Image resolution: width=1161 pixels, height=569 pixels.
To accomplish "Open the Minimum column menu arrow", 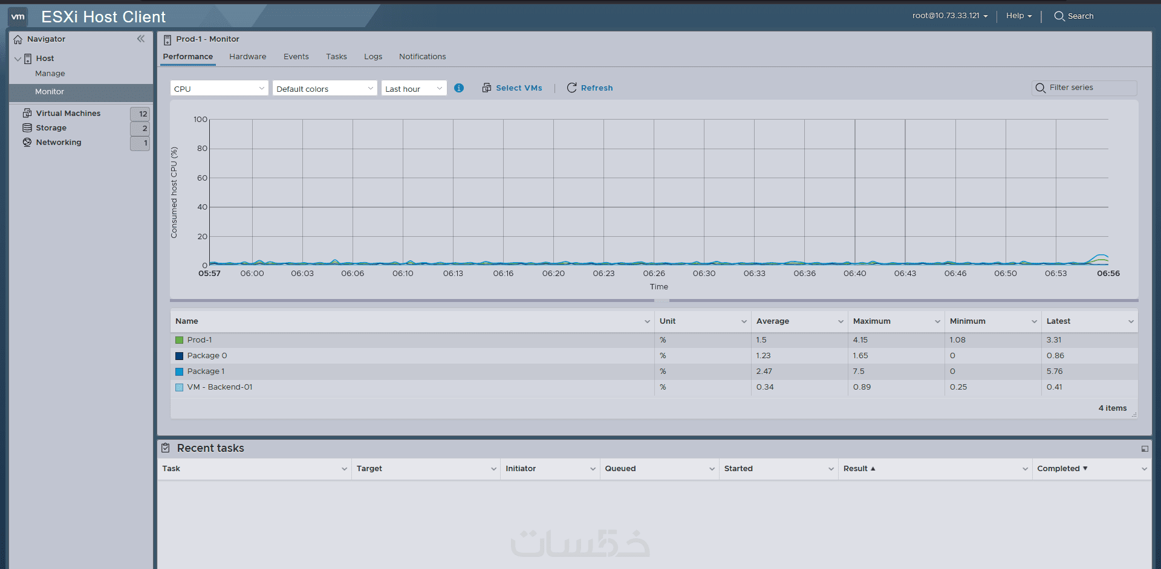I will (x=1034, y=321).
